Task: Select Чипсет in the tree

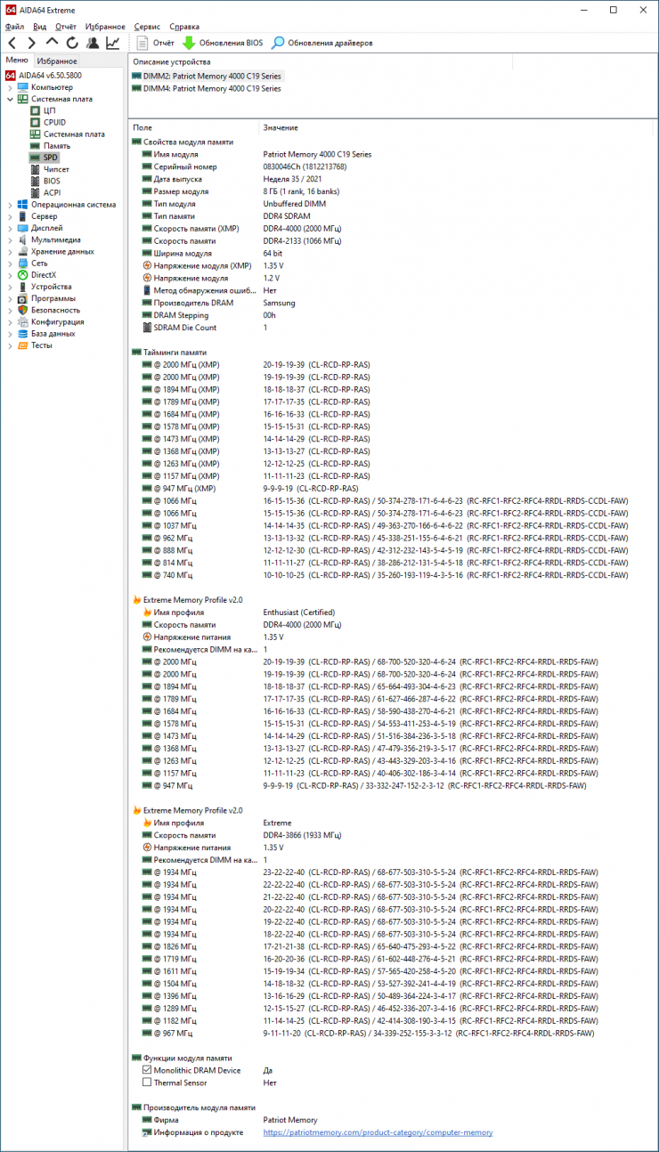Action: (56, 169)
